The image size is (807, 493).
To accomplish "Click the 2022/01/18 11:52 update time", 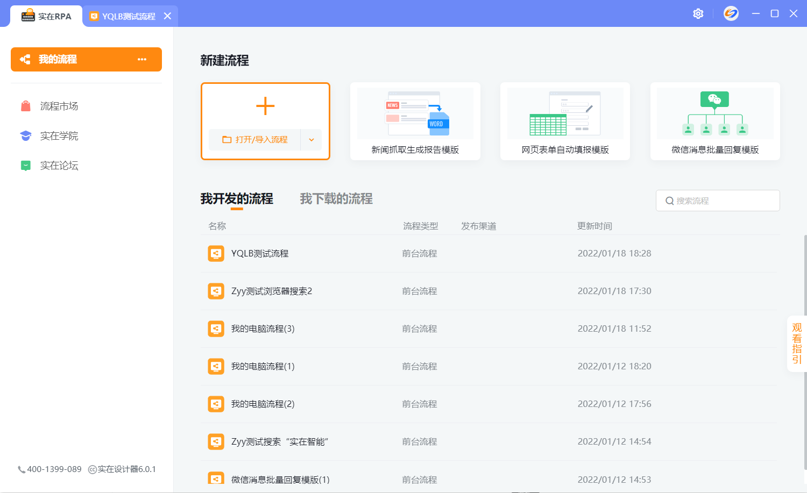I will 614,328.
